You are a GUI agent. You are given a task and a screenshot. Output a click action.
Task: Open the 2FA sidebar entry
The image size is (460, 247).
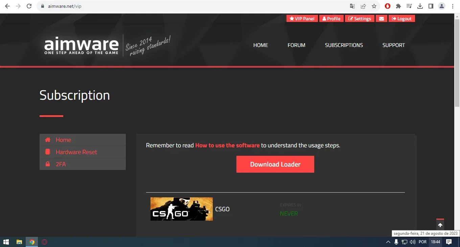[x=83, y=164]
